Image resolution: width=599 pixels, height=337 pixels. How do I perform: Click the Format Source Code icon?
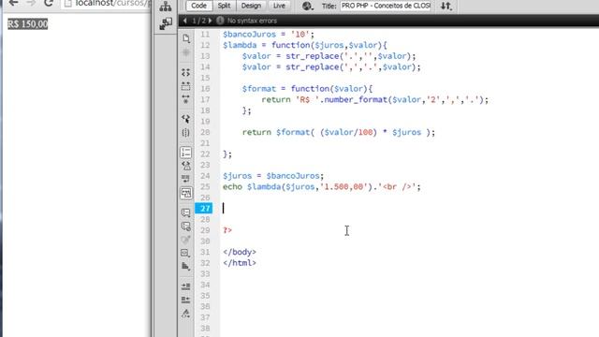pos(186,314)
